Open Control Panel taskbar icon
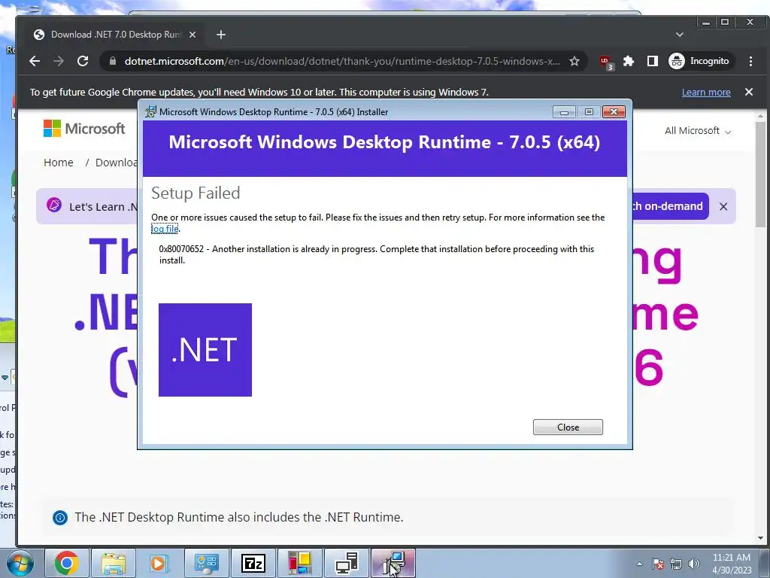The width and height of the screenshot is (770, 578). (x=206, y=563)
